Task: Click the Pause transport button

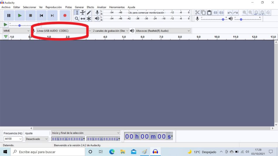Action: click(9, 15)
